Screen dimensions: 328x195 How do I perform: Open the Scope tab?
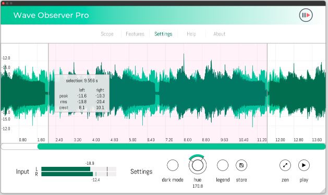(107, 34)
